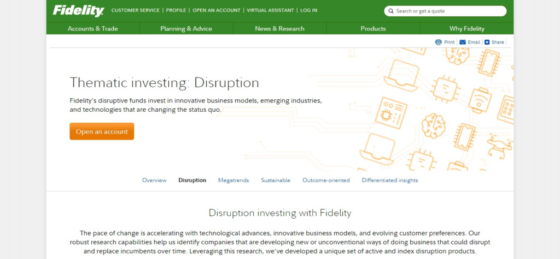Click in the search or quote field

pyautogui.click(x=448, y=11)
